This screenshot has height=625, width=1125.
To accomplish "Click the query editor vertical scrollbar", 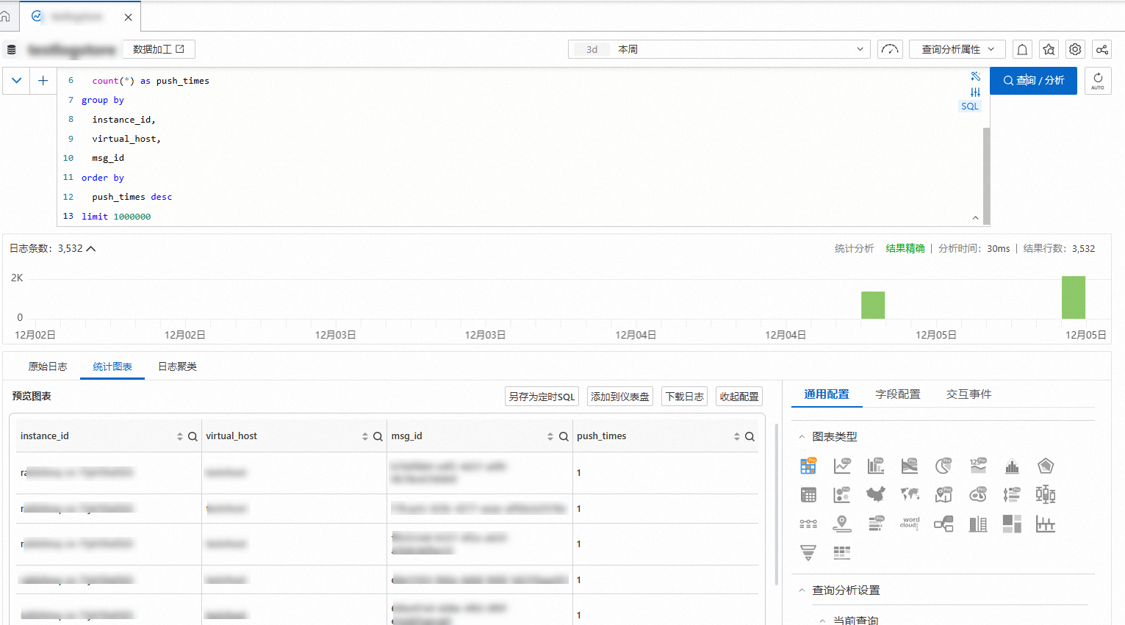I will click(x=986, y=175).
